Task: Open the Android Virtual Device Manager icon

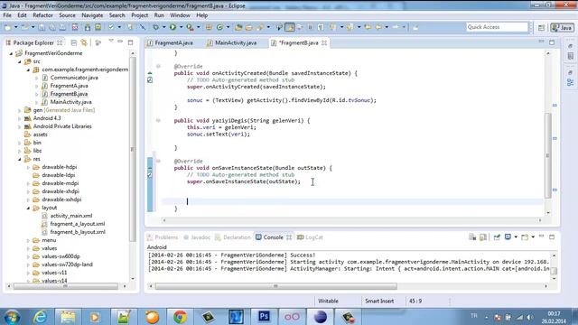Action: click(98, 27)
